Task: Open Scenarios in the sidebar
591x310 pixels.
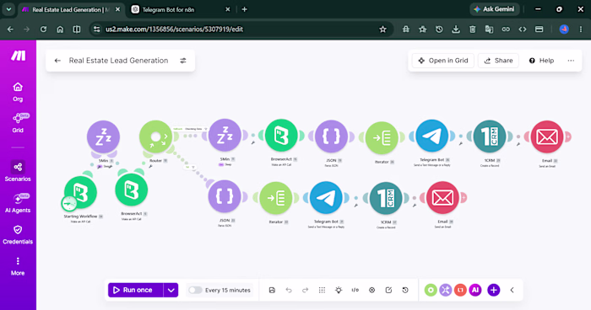Action: (18, 172)
